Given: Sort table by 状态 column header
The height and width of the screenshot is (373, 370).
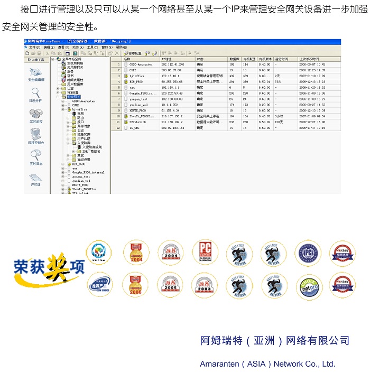Looking at the screenshot, I should pos(211,59).
